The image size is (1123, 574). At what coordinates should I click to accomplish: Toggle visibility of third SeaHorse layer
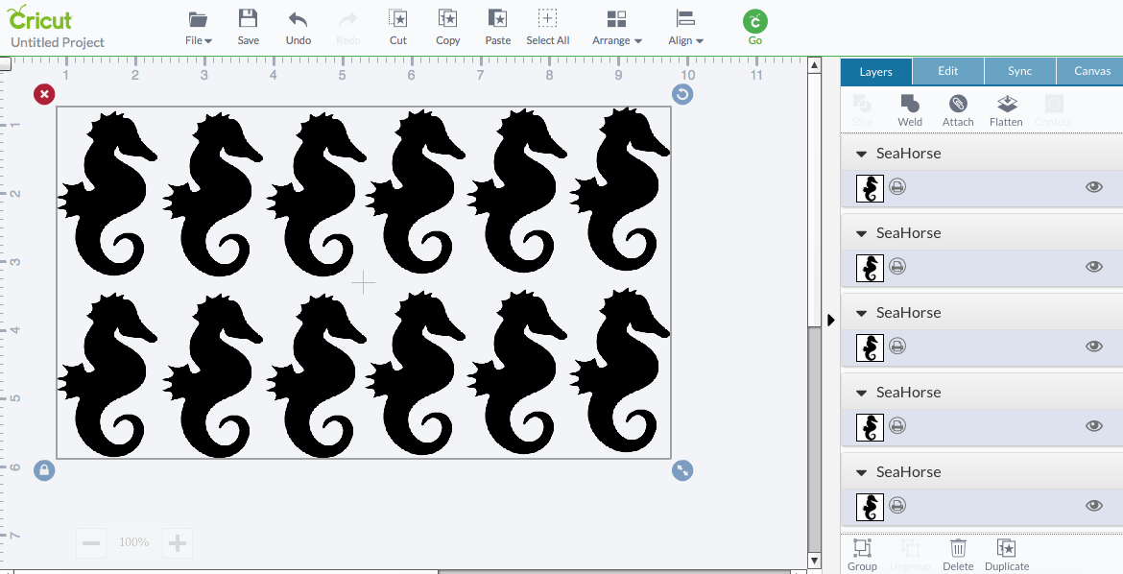click(1093, 347)
